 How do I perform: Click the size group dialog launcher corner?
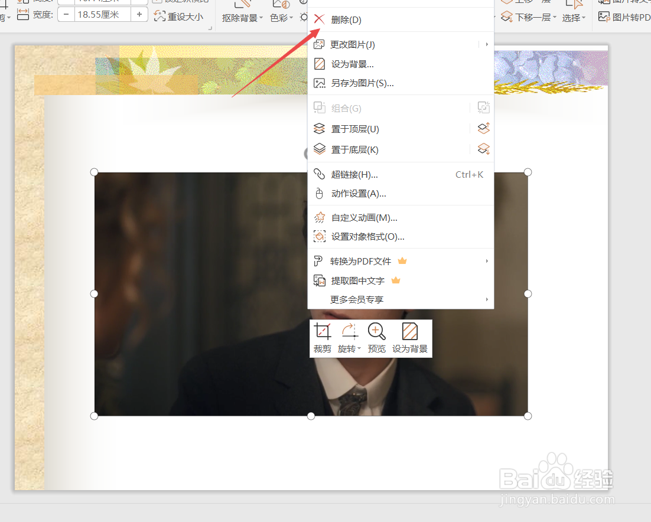[210, 28]
